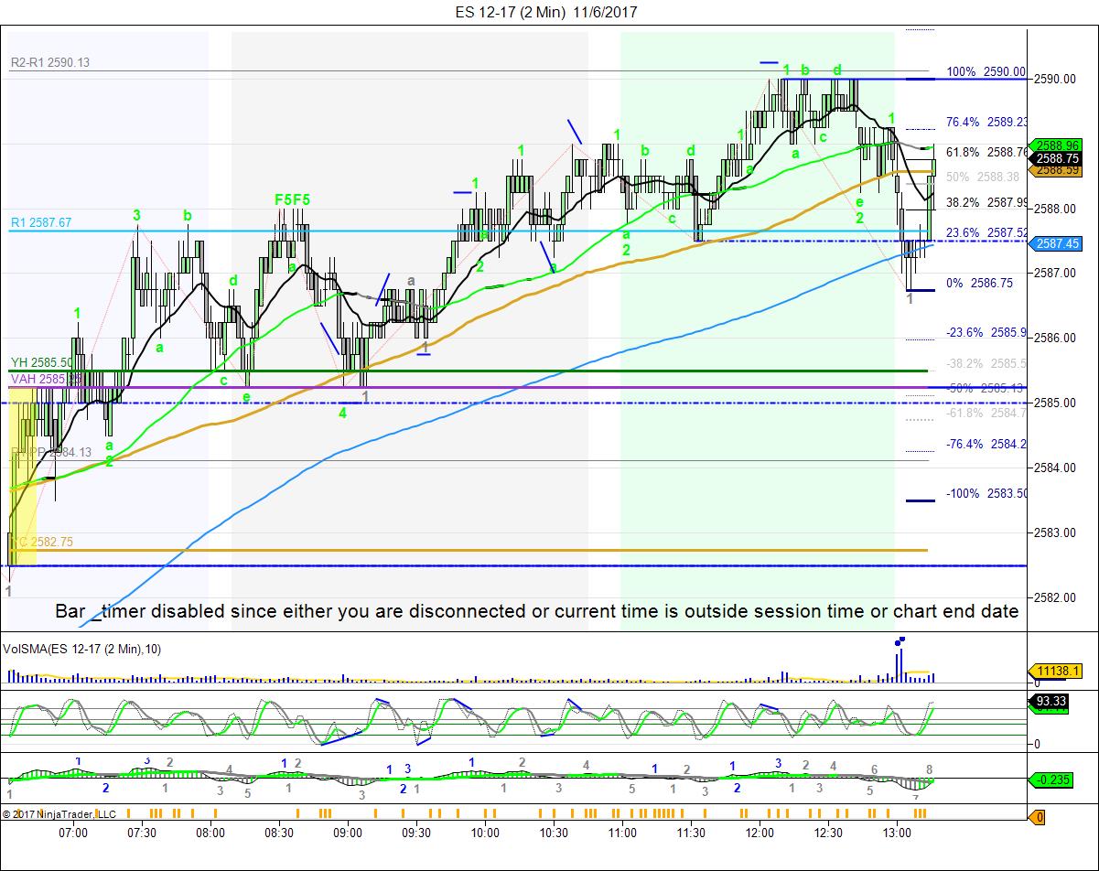Image resolution: width=1099 pixels, height=871 pixels.
Task: Select the VolSMA(ES 12-17 (2 Min),10) label
Action: [82, 648]
